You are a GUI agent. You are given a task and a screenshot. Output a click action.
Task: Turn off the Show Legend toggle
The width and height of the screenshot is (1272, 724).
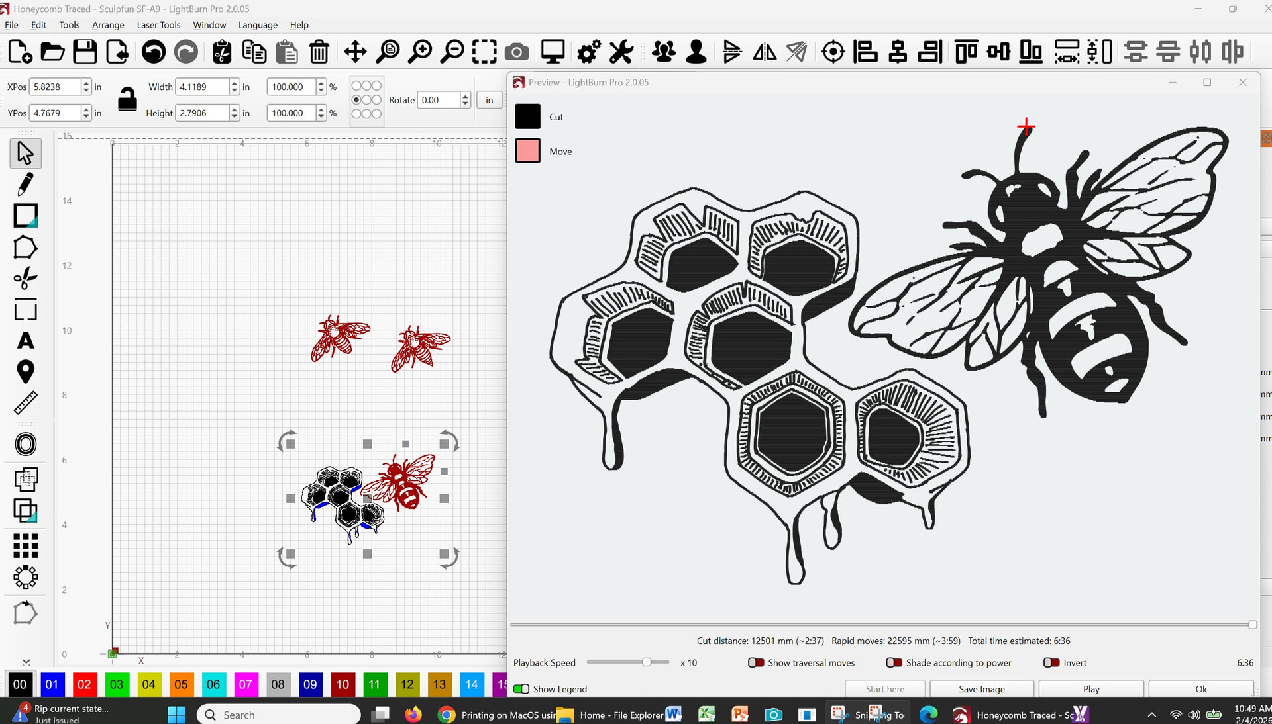(521, 689)
